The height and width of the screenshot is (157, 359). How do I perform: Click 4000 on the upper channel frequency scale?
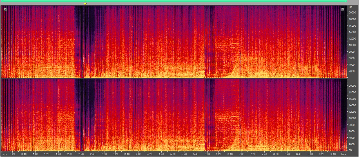tap(352, 65)
